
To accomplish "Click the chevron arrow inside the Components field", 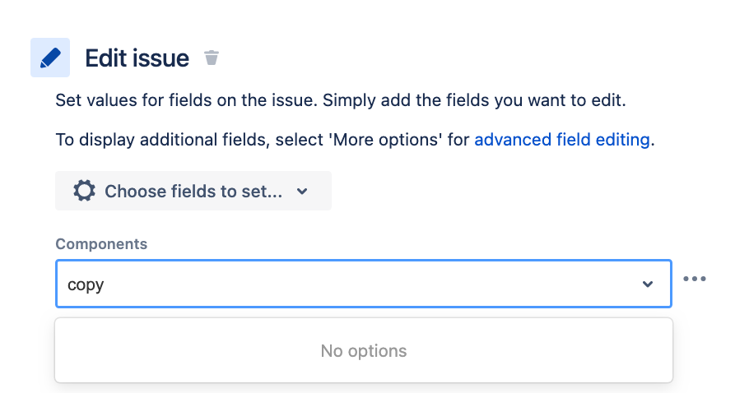I will click(647, 284).
